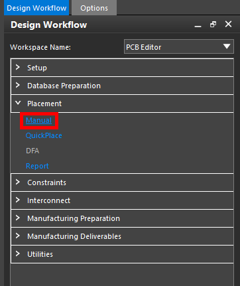The width and height of the screenshot is (240, 286).
Task: Expand the Utilities section
Action: point(122,254)
